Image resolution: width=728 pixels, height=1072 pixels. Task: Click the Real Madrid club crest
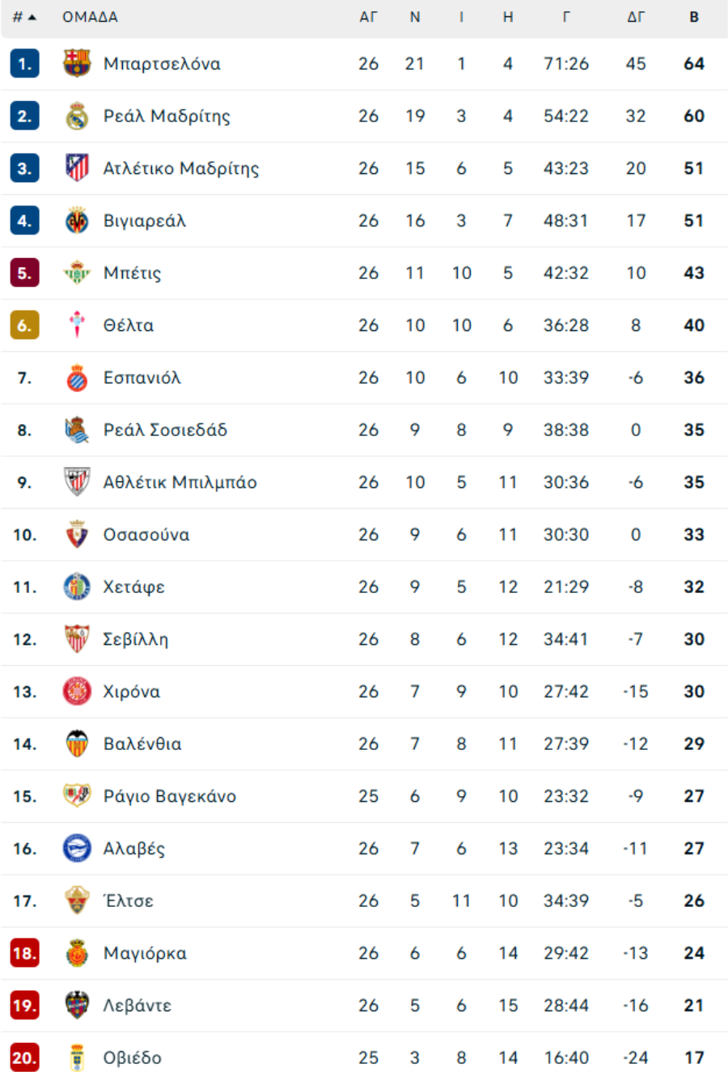77,116
